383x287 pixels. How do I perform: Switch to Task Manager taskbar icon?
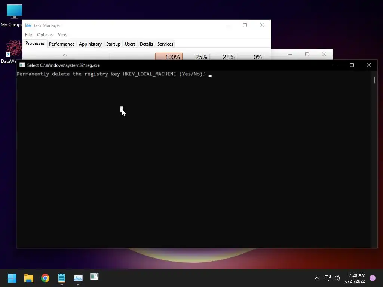(78, 278)
